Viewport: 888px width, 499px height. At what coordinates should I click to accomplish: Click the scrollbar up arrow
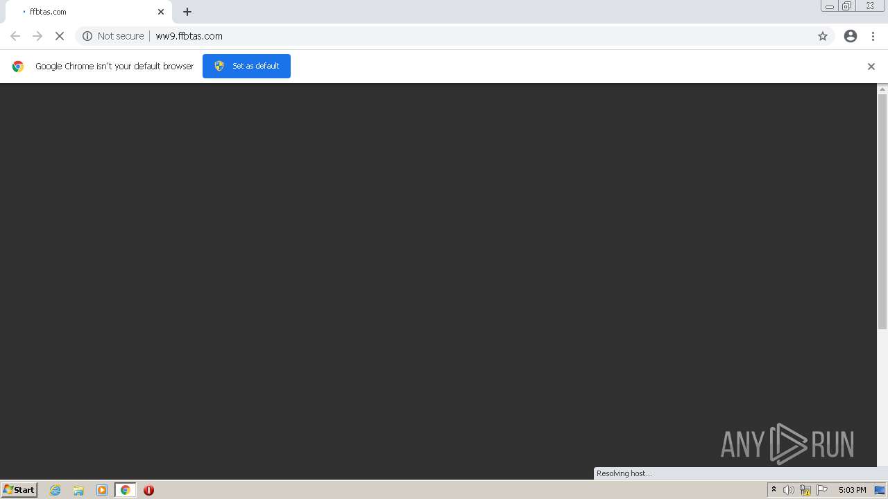pos(882,89)
